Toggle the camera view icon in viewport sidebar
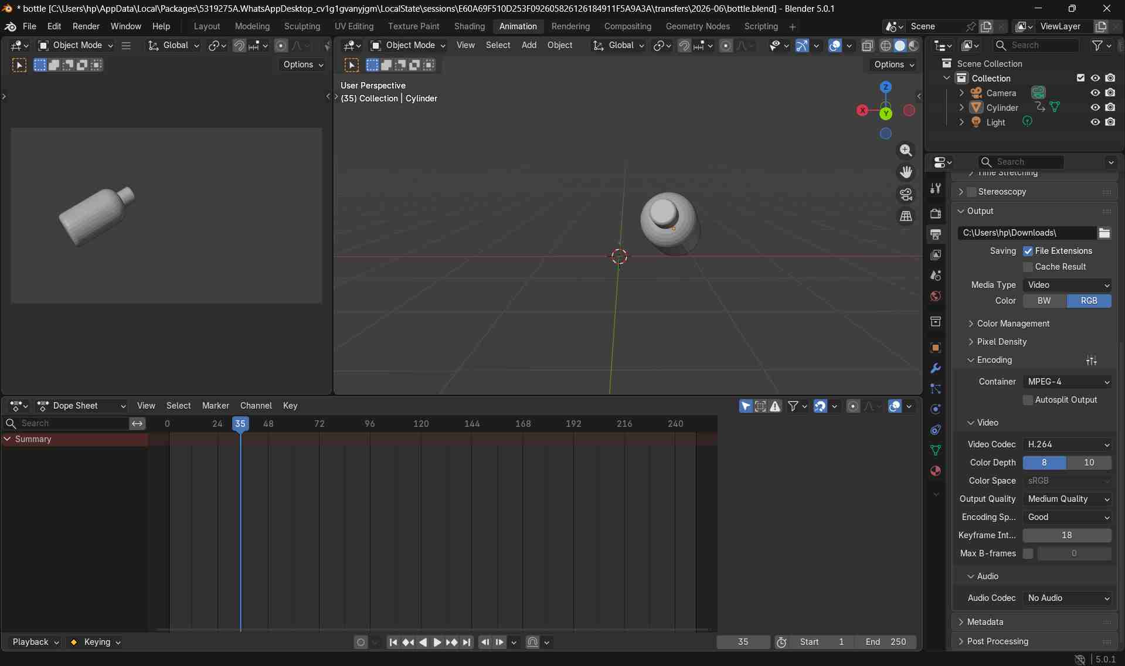1125x666 pixels. point(906,193)
